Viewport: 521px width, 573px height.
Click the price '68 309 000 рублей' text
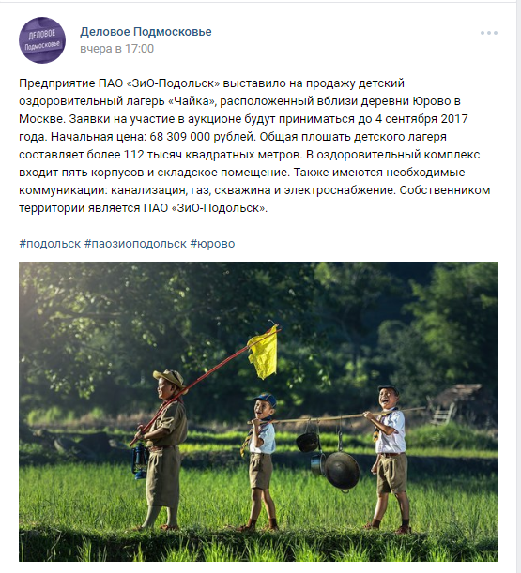point(202,137)
